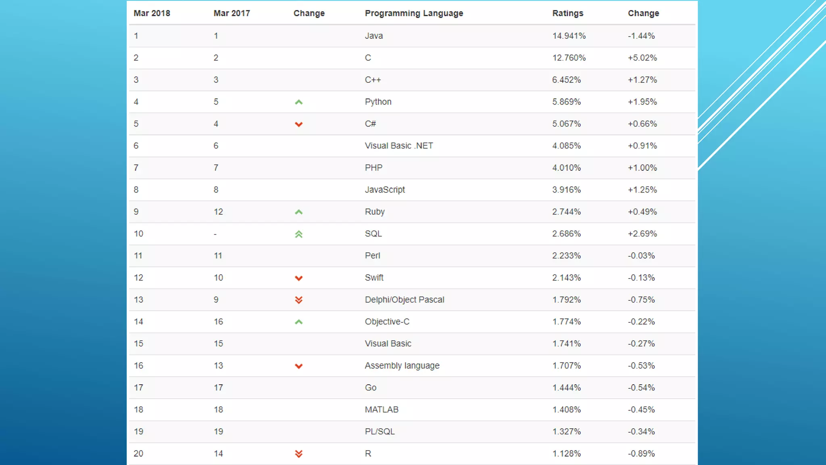Click double red down arrow beside Delphi/Object Pascal
Image resolution: width=826 pixels, height=465 pixels.
(x=298, y=300)
